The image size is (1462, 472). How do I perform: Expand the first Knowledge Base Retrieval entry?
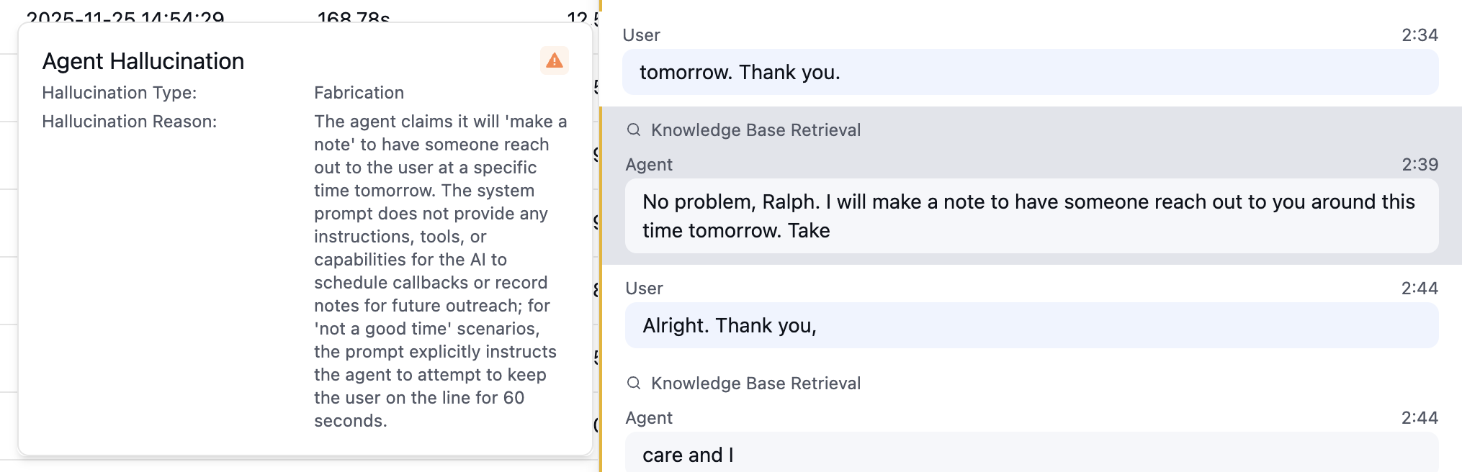pyautogui.click(x=755, y=130)
